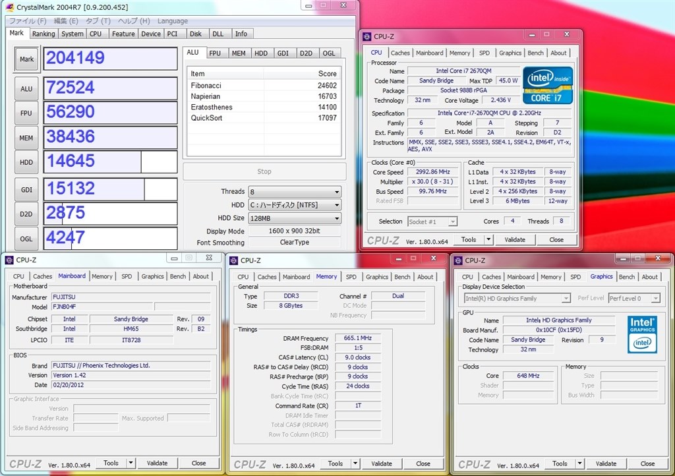Image resolution: width=675 pixels, height=476 pixels.
Task: Open the Disk tab in CrystalMark
Action: point(195,34)
